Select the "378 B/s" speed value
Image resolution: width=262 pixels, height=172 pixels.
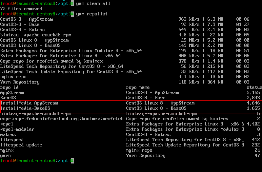coord(189,61)
